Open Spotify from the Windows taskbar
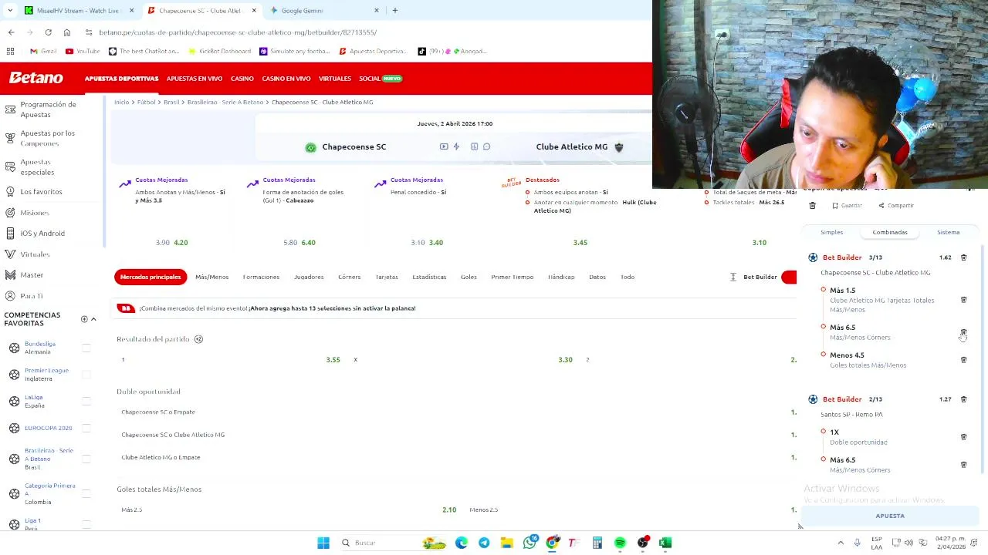The width and height of the screenshot is (988, 555). pyautogui.click(x=620, y=543)
